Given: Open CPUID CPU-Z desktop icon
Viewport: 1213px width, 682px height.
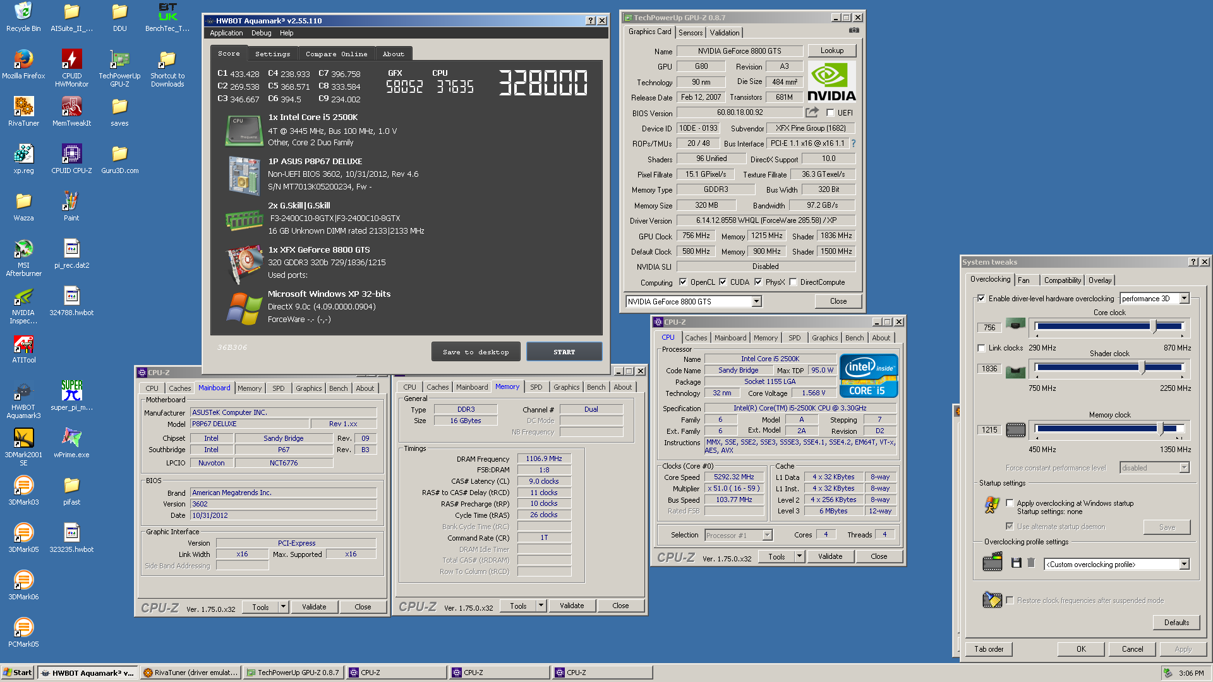Looking at the screenshot, I should 71,159.
